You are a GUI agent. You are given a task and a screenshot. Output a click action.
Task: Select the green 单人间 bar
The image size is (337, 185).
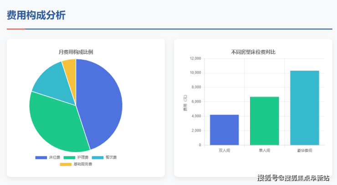[x=264, y=121]
